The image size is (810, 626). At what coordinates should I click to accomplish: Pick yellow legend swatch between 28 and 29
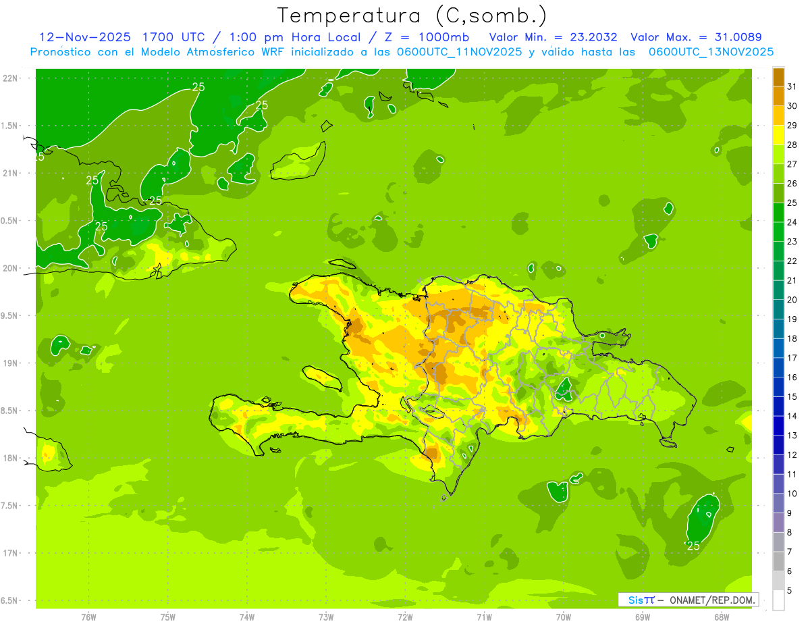coord(778,135)
